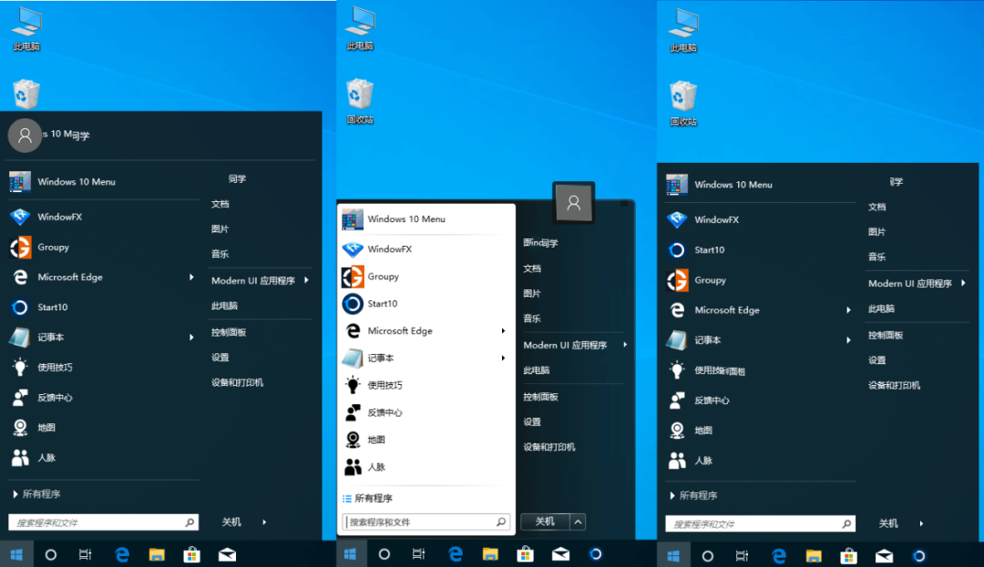The width and height of the screenshot is (984, 567).
Task: Click the Start button on the left taskbar
Action: click(x=17, y=554)
